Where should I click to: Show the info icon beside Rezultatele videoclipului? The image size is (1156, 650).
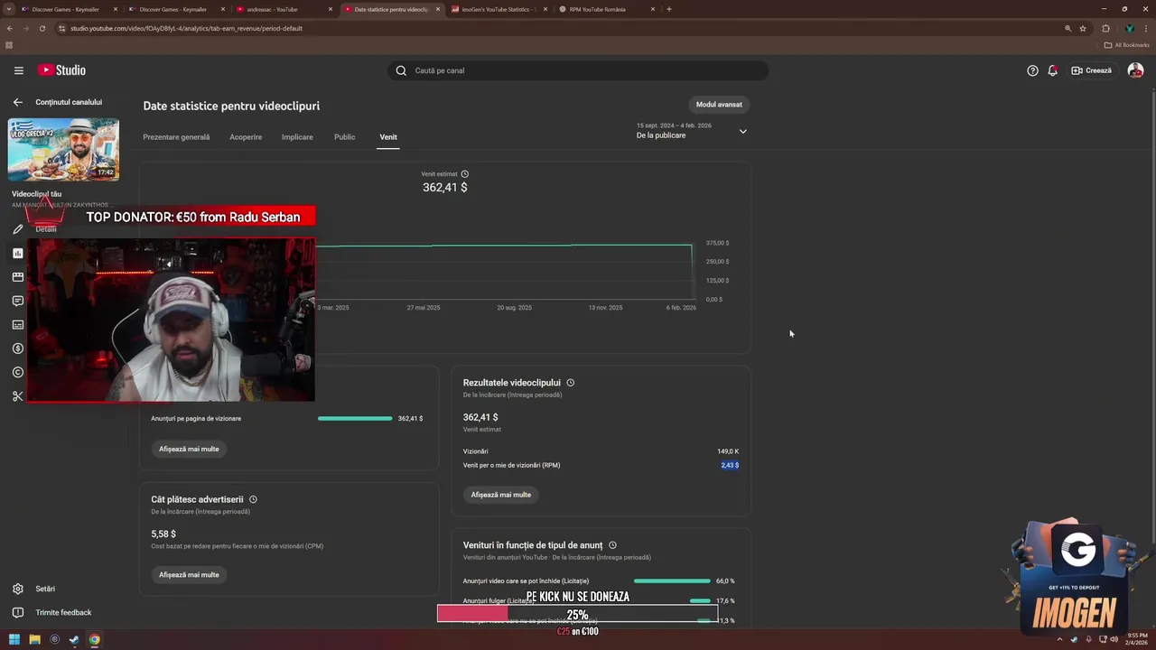coord(570,383)
